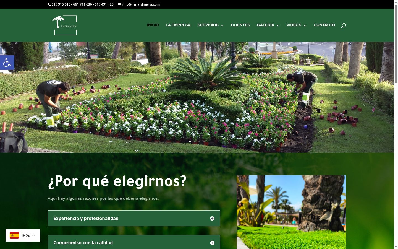The width and height of the screenshot is (398, 249).
Task: Navigate to the CLIENTES page
Action: pos(240,25)
